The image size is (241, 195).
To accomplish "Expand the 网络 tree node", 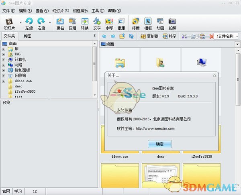I will pyautogui.click(x=4, y=65).
